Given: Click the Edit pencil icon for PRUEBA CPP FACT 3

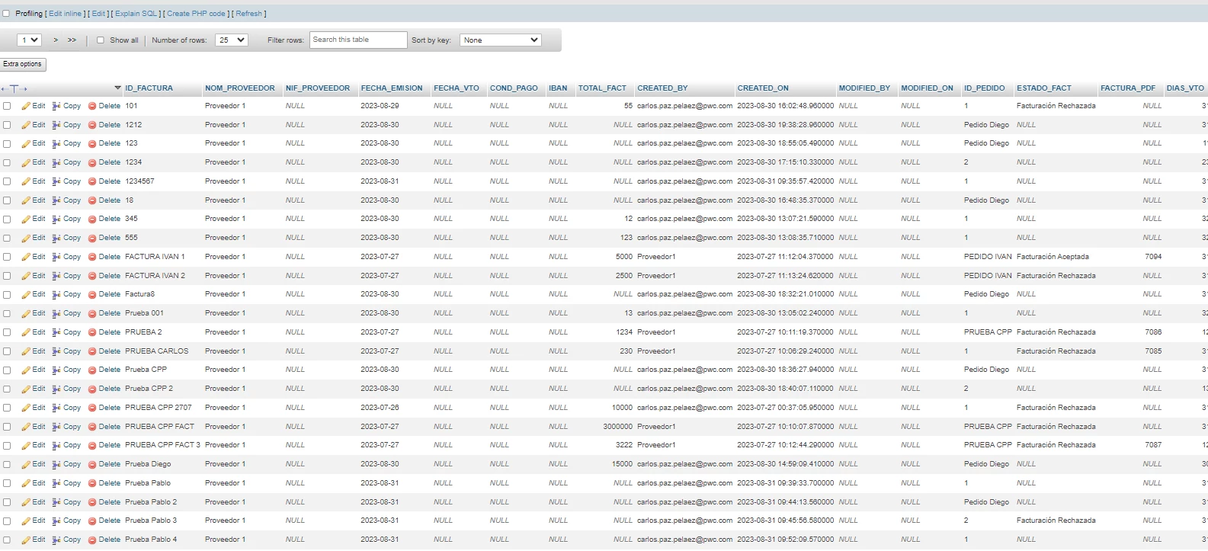Looking at the screenshot, I should [x=26, y=445].
